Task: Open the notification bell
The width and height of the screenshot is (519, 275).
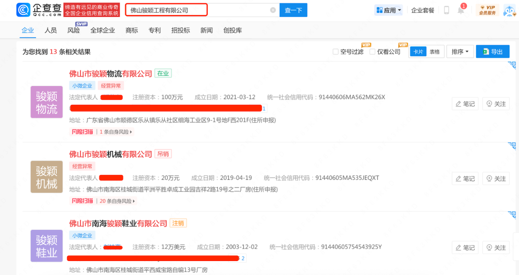Action: pyautogui.click(x=461, y=10)
